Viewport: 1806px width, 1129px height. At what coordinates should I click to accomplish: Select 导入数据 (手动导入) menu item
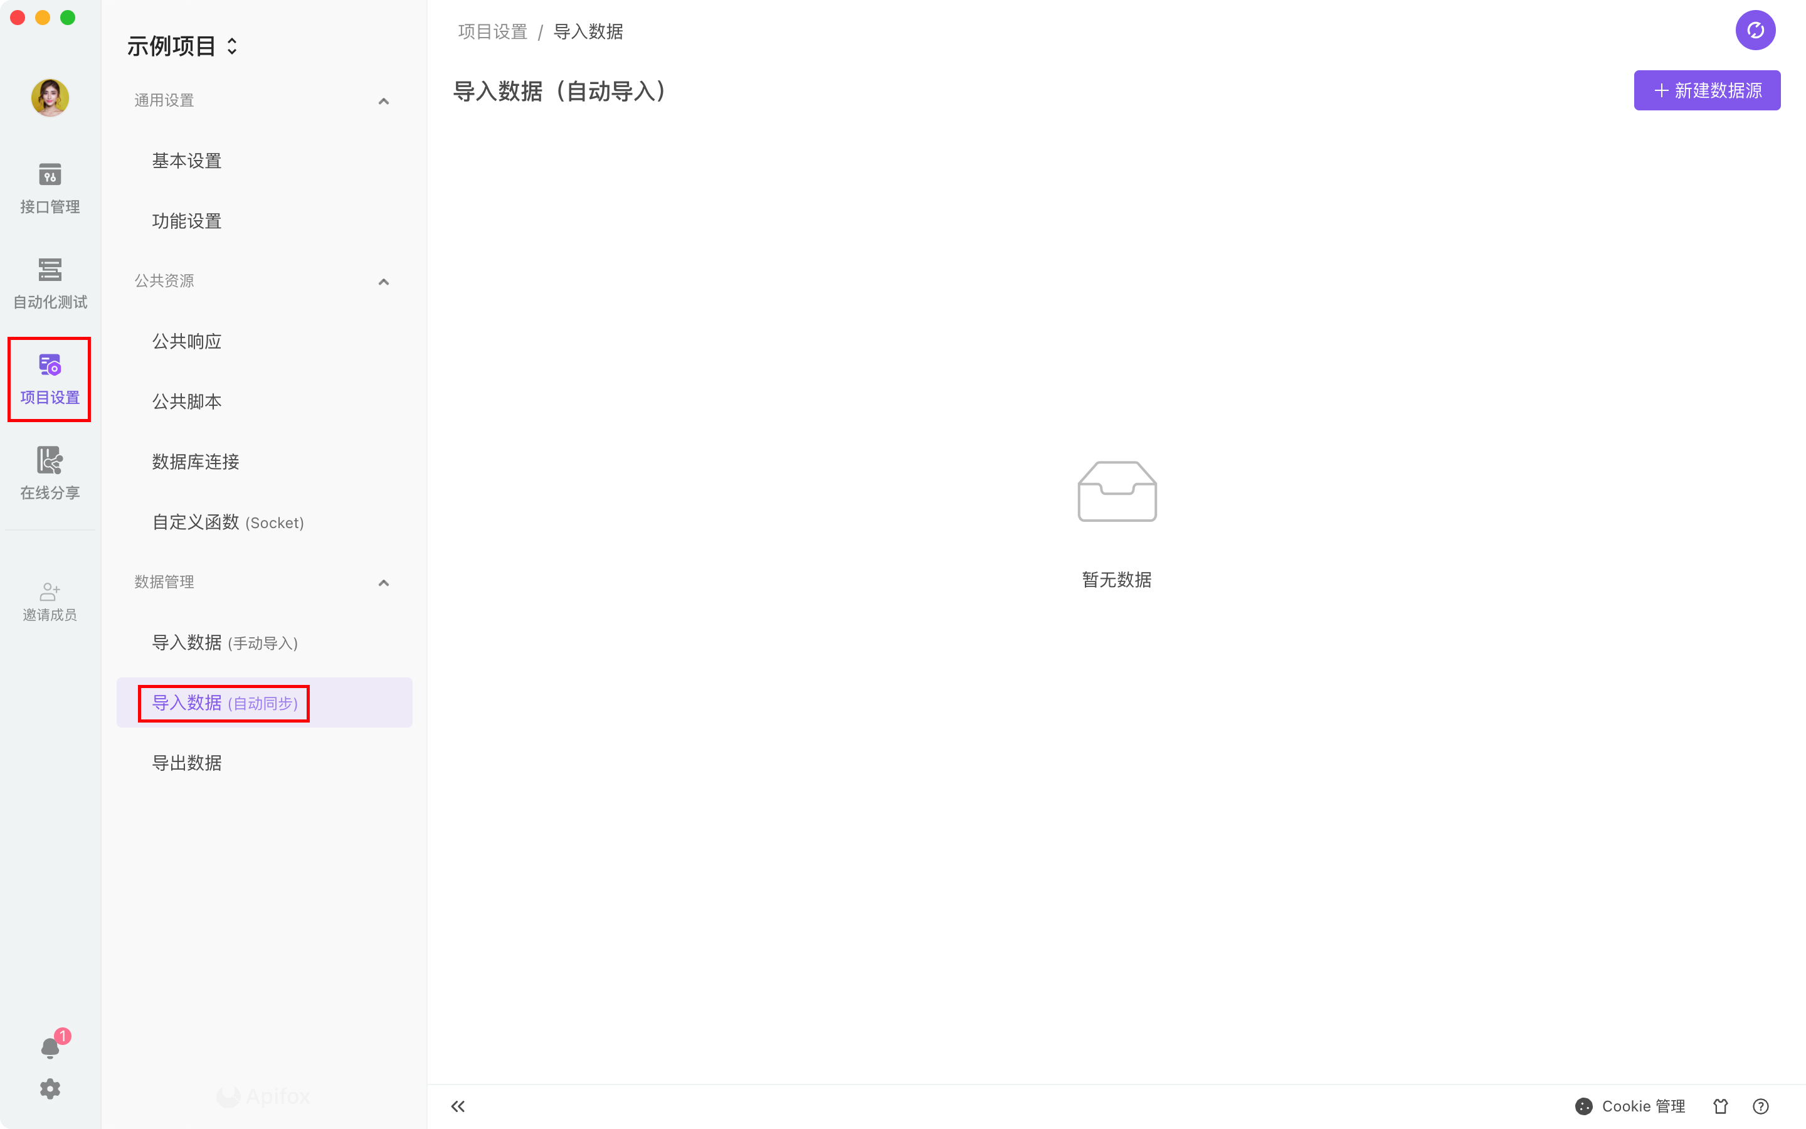pos(224,642)
